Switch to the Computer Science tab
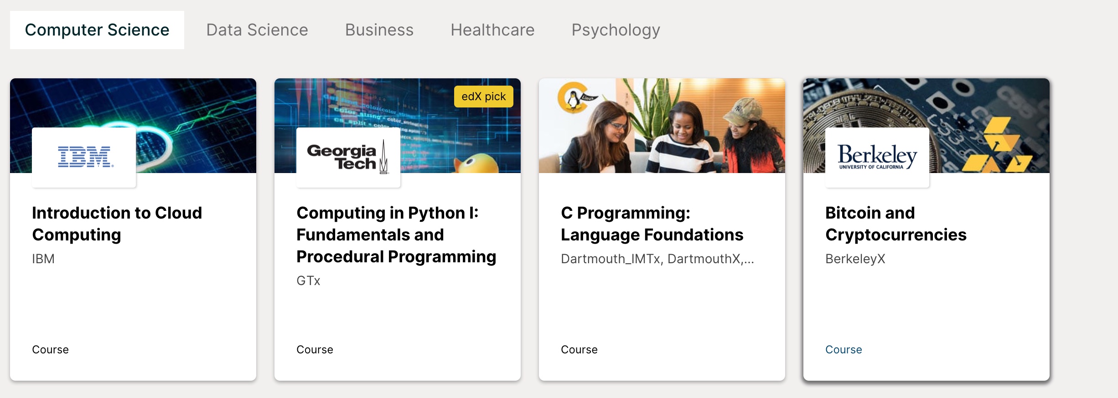Viewport: 1118px width, 398px height. click(x=97, y=30)
